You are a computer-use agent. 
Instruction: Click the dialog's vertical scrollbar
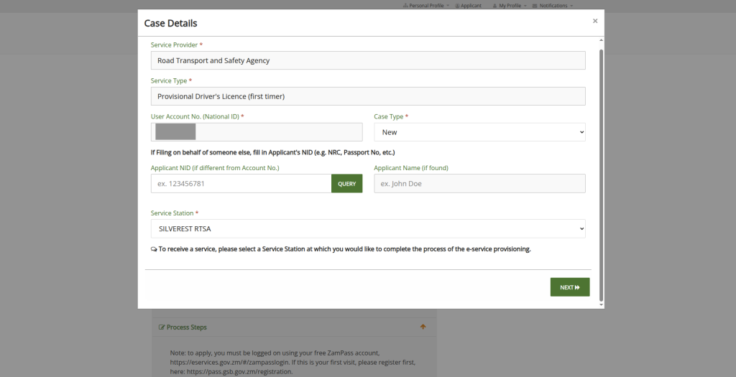click(601, 172)
